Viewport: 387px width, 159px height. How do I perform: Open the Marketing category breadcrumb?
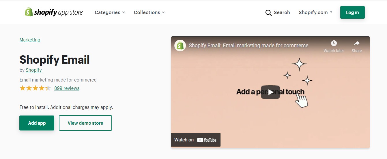(x=30, y=40)
